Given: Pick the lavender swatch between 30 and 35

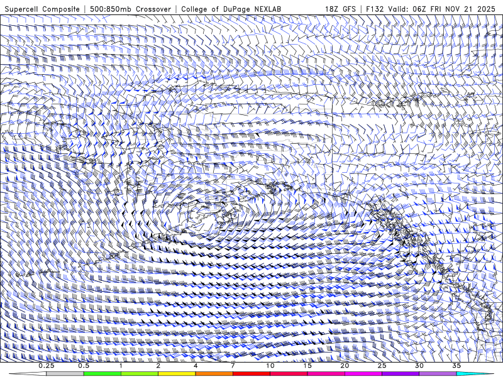Looking at the screenshot, I should tap(438, 374).
